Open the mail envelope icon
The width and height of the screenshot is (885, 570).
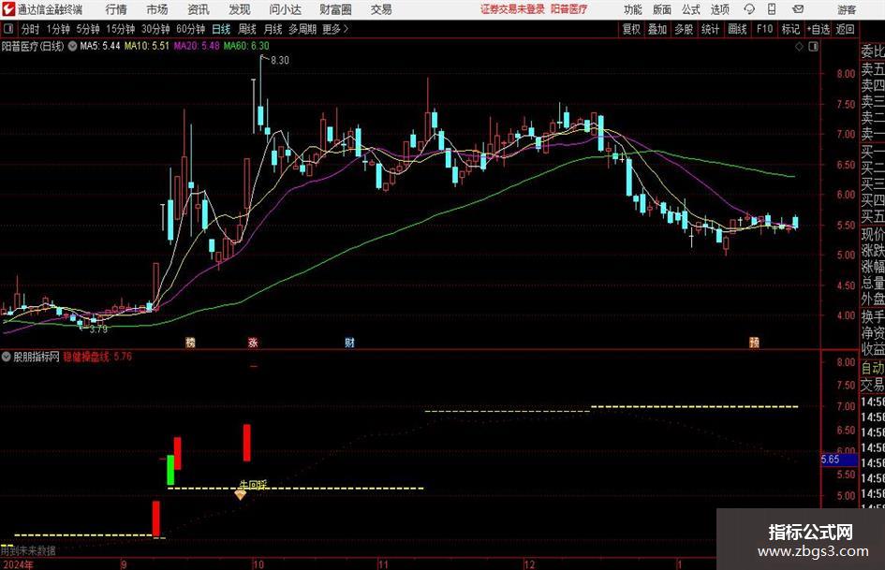[x=798, y=9]
